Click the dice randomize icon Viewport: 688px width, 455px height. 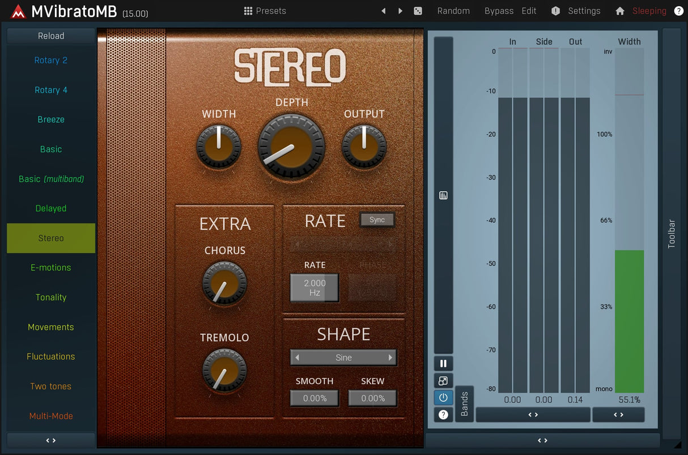point(418,11)
